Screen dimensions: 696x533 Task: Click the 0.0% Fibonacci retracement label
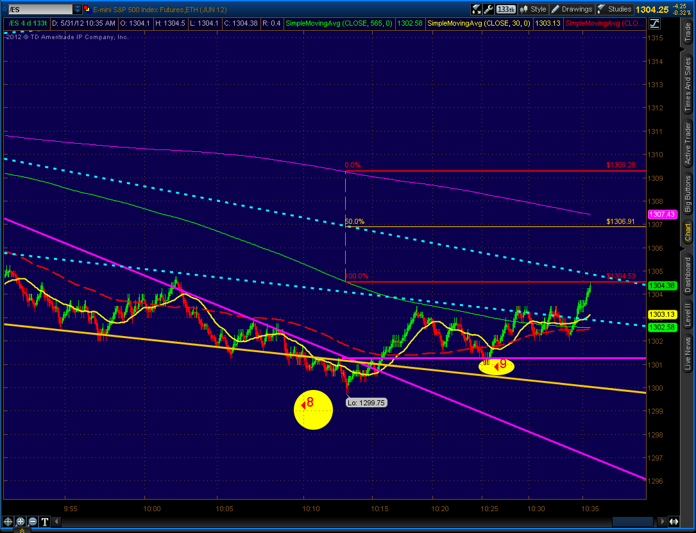353,165
